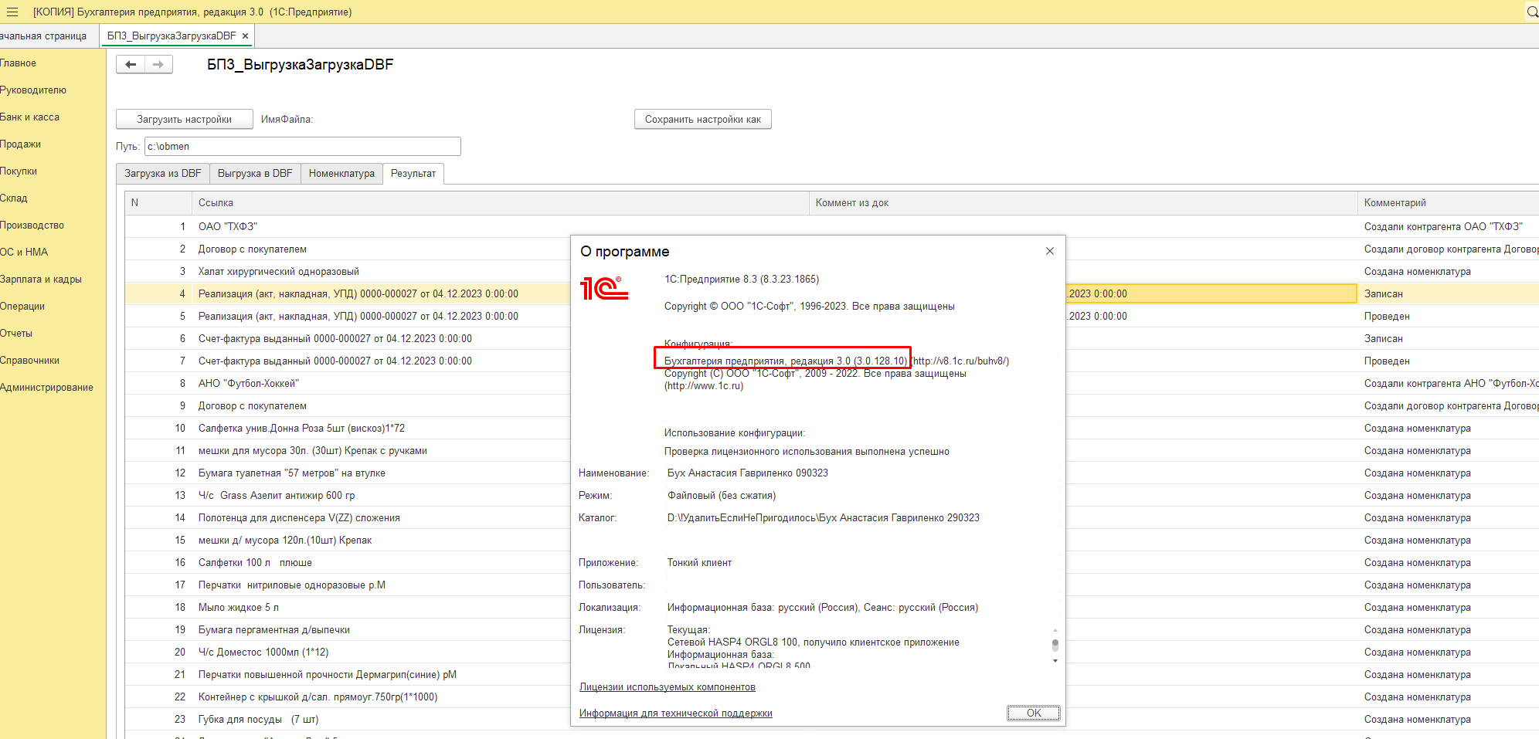Image resolution: width=1539 pixels, height=739 pixels.
Task: Open the Справочники section
Action: [x=30, y=361]
